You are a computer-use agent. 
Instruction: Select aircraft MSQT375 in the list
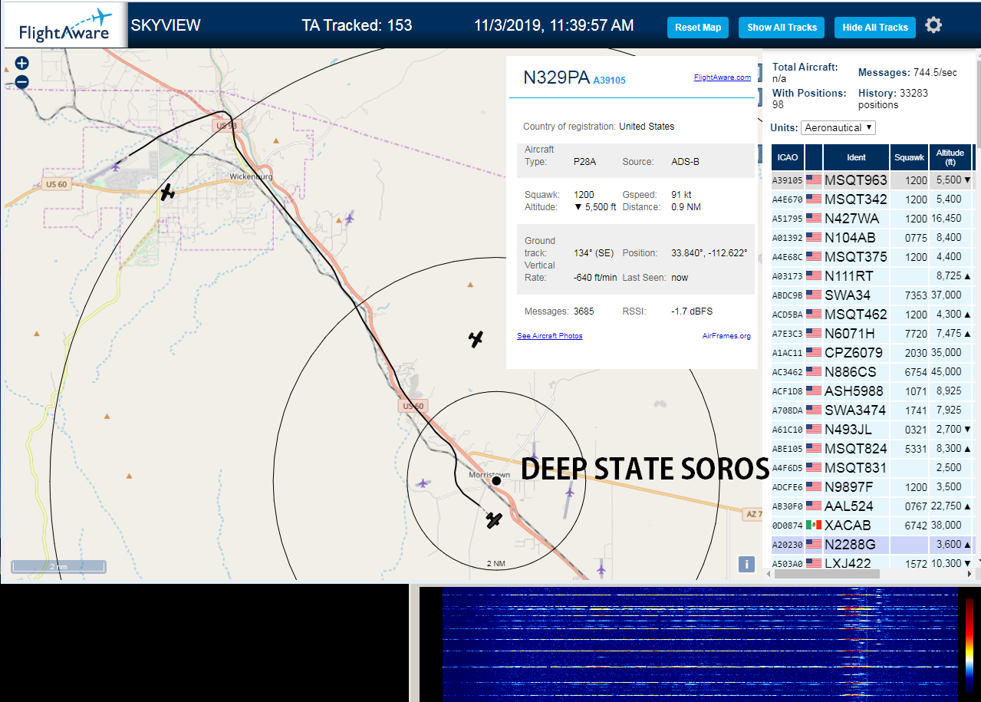[x=873, y=257]
